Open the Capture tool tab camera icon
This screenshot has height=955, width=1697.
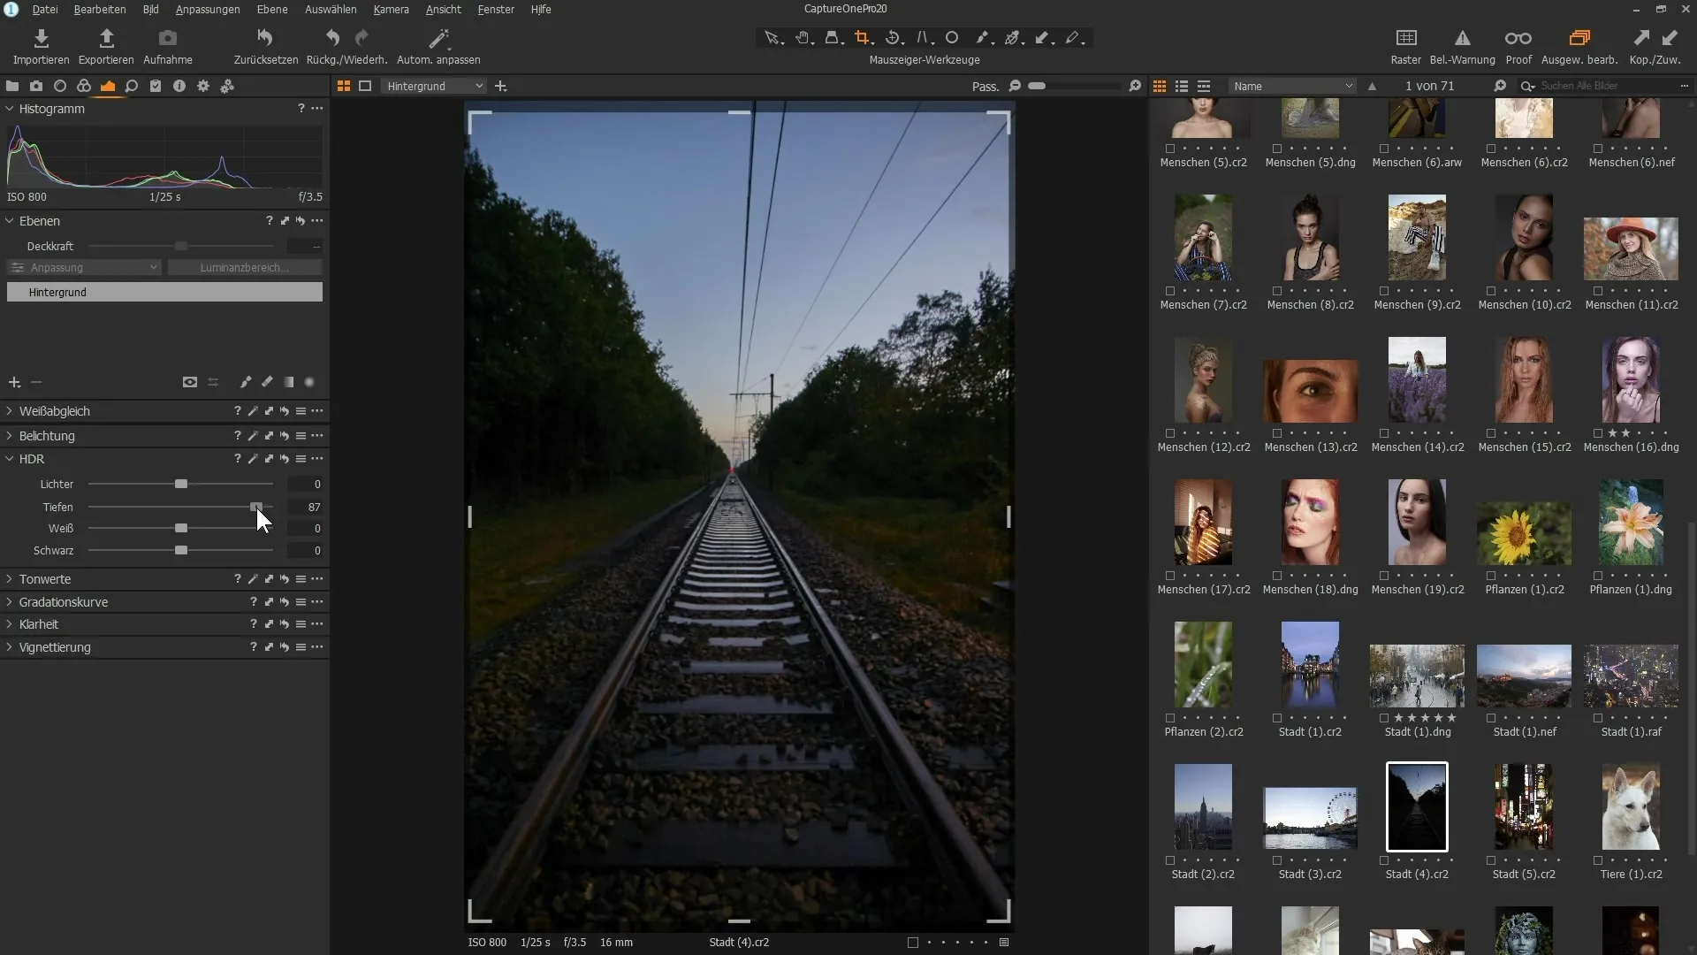coord(36,86)
